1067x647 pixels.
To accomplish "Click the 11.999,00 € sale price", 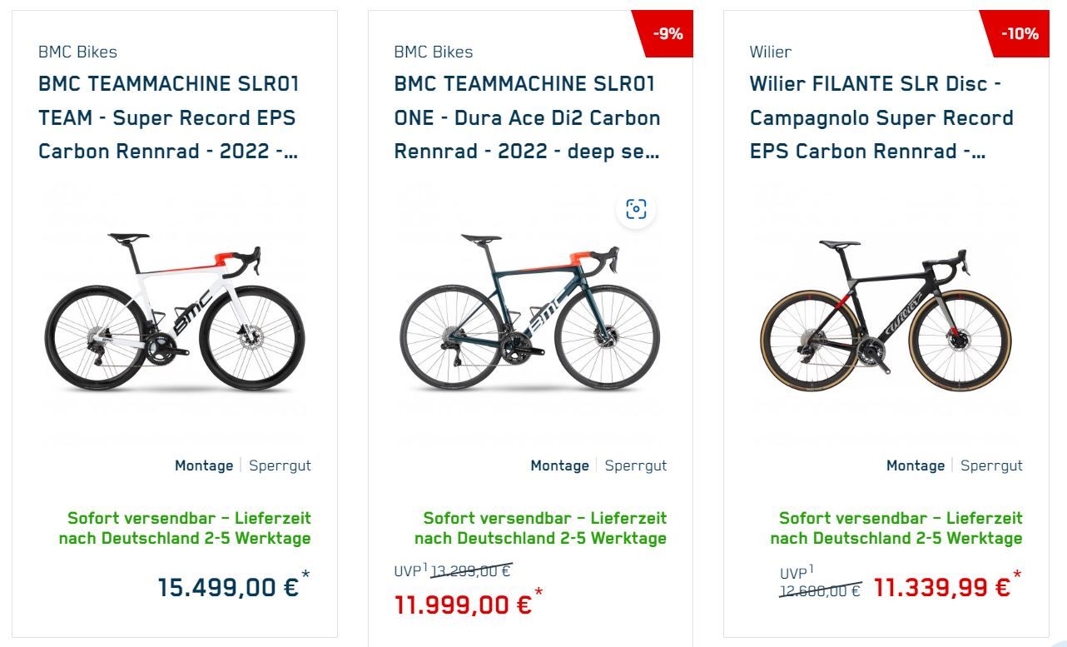I will [x=463, y=605].
